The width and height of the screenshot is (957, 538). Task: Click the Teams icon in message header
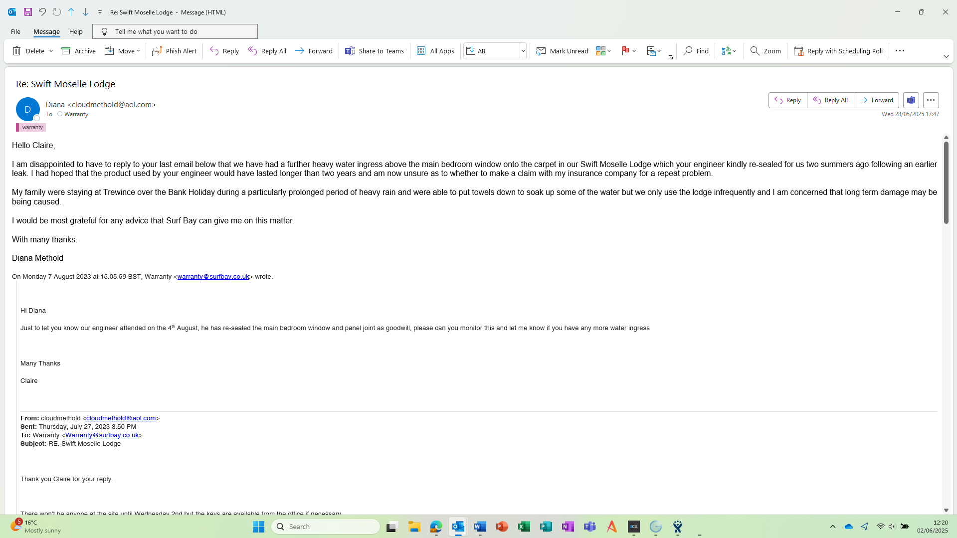click(x=911, y=100)
